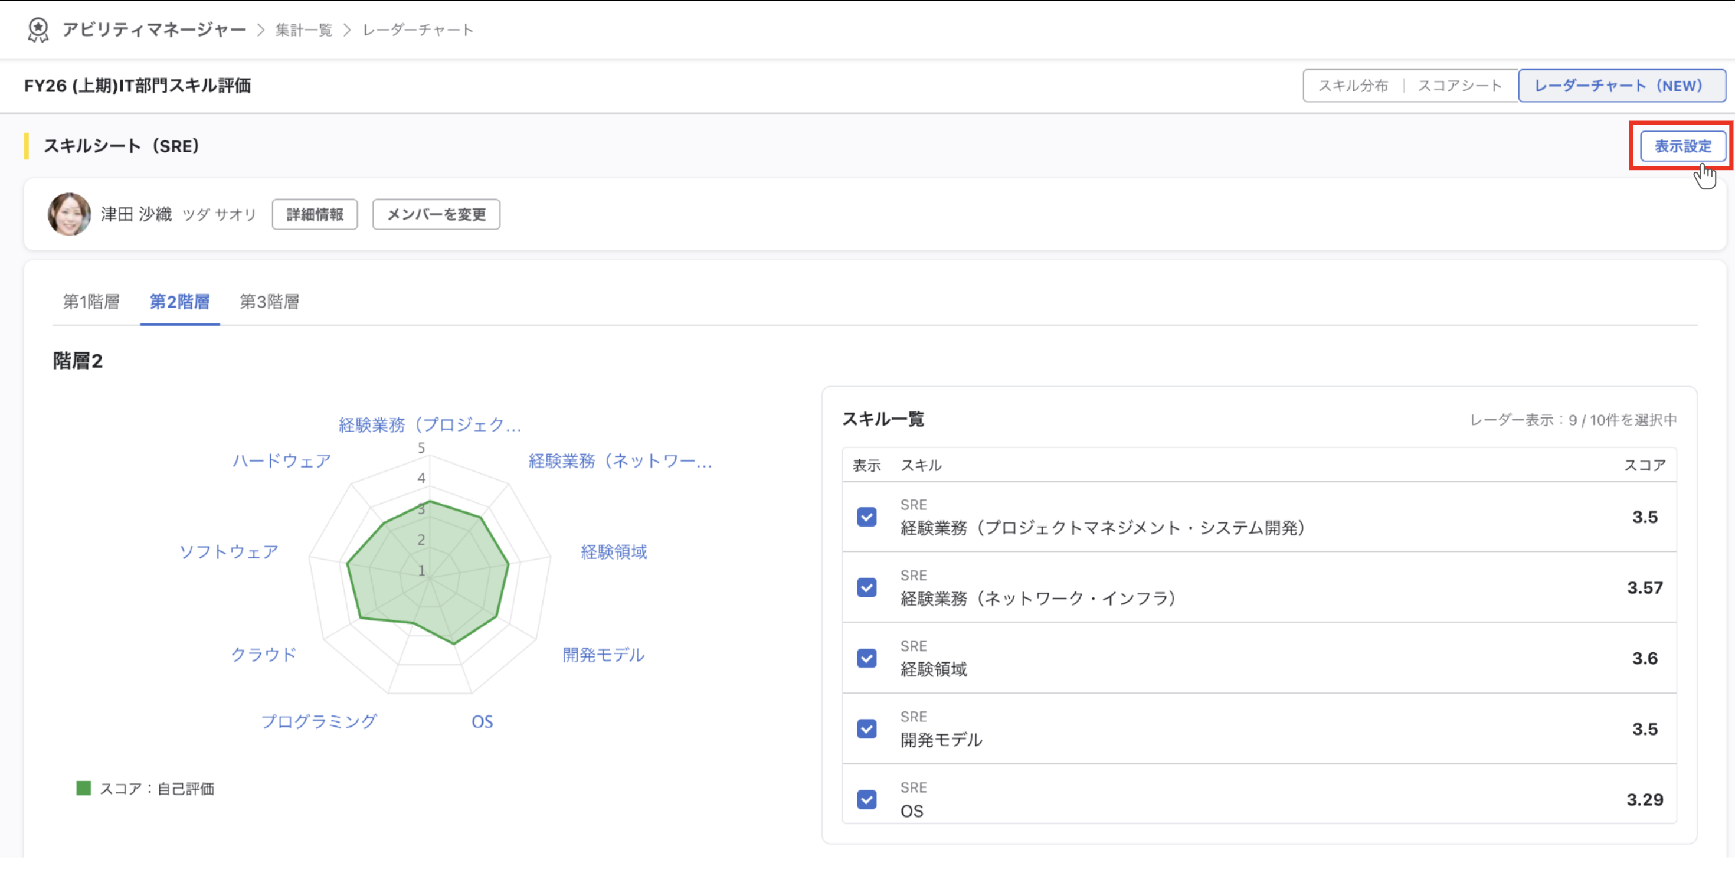Click スコア column header

pos(1645,465)
